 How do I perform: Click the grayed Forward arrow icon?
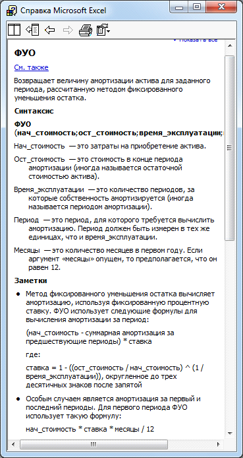(68, 30)
